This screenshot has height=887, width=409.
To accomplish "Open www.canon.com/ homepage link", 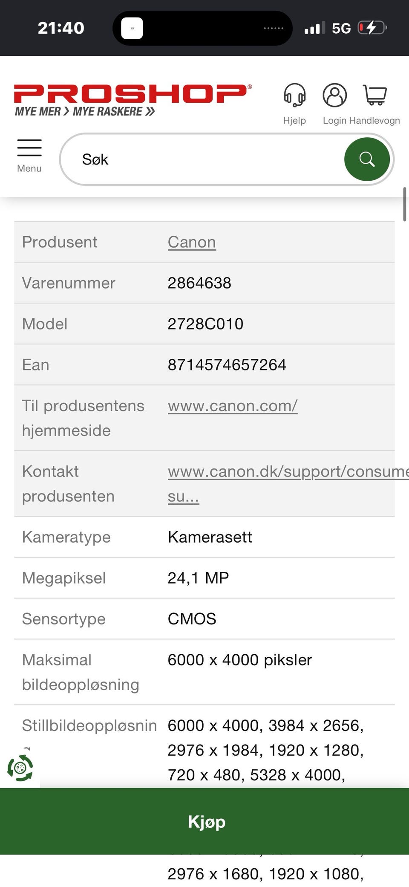I will tap(233, 405).
